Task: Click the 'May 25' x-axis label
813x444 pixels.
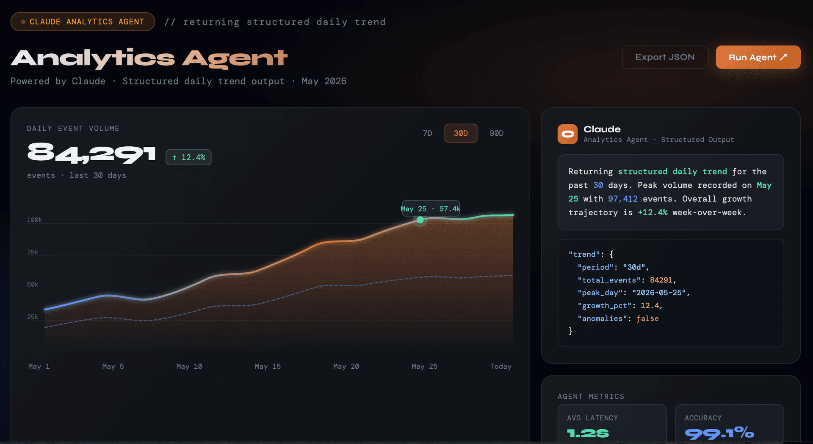Action: click(424, 366)
